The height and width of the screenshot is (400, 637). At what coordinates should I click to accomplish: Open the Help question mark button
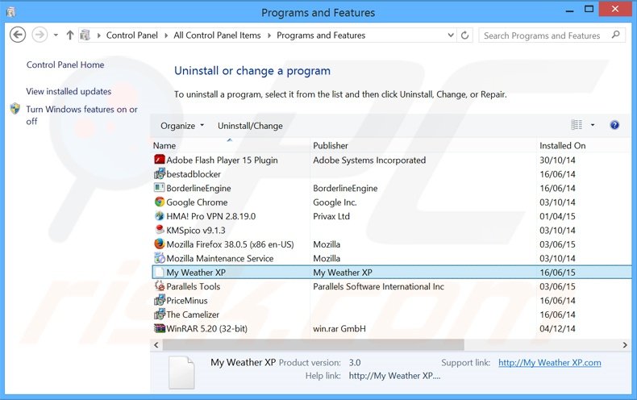coord(614,125)
